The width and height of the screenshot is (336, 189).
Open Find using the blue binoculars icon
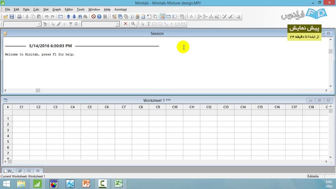point(80,17)
